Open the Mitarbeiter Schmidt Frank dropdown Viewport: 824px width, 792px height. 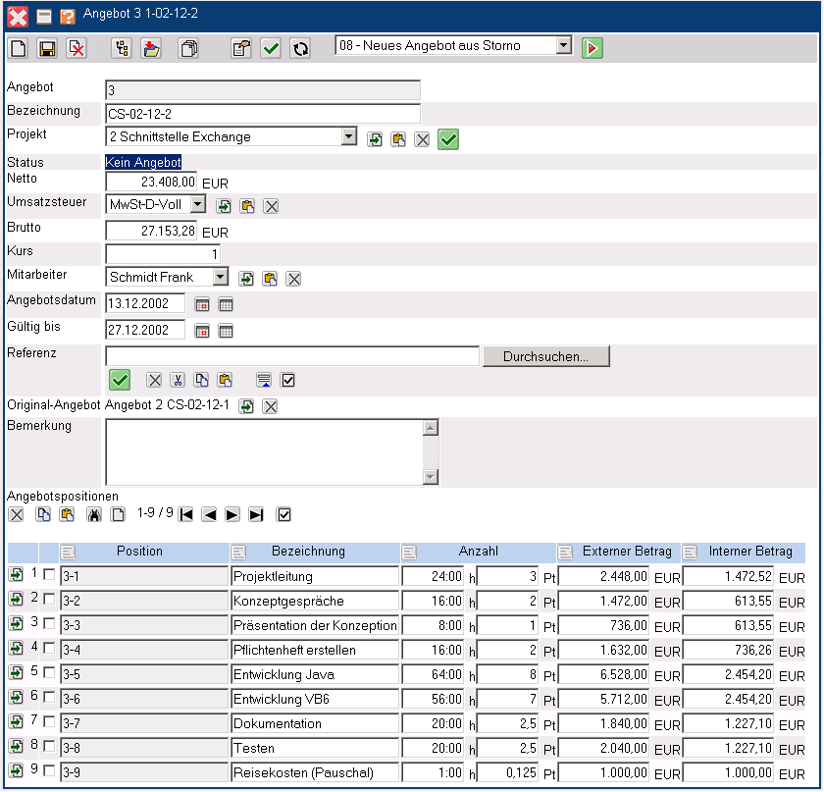pyautogui.click(x=220, y=277)
